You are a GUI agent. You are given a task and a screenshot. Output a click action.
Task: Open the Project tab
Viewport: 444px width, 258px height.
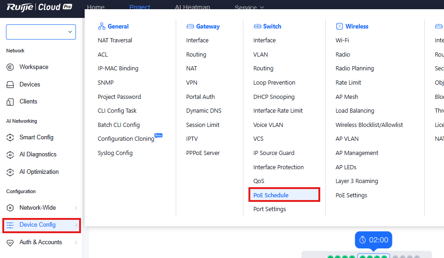[139, 7]
